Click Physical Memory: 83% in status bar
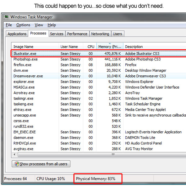 [95, 179]
